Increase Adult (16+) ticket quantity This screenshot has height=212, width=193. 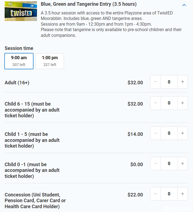coord(182,82)
